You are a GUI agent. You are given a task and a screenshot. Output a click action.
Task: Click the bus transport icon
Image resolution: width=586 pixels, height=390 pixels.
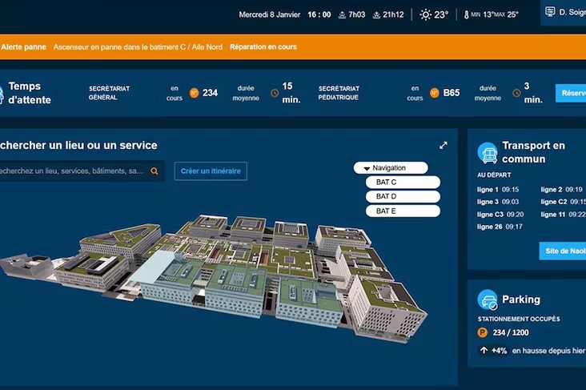pos(488,153)
